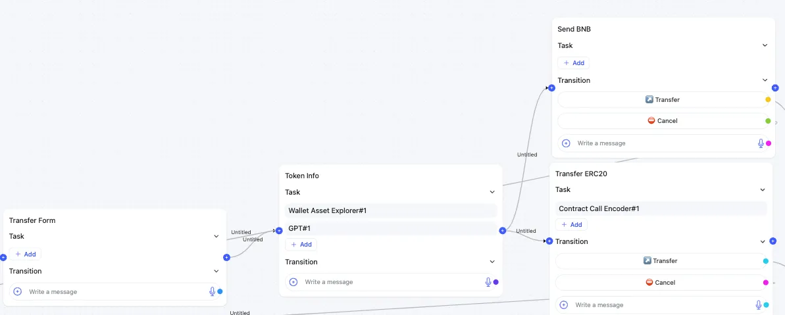The image size is (785, 315).
Task: Click yellow dot beside Send BNB Transfer
Action: (x=768, y=100)
